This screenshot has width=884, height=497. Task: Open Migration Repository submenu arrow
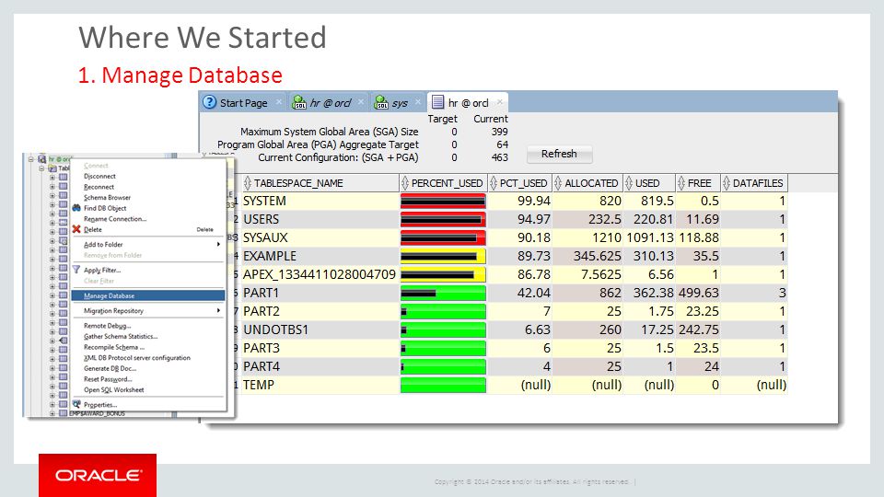point(218,310)
